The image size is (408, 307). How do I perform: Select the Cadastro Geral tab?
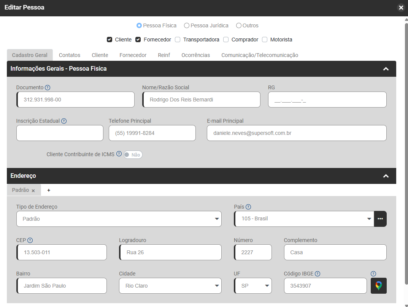coord(30,55)
